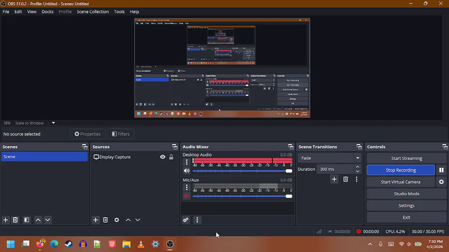
Task: Open Desktop Audio options three dots
Action: [x=187, y=162]
